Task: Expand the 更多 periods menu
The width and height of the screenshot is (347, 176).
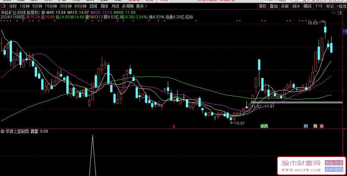Action: pos(142,6)
